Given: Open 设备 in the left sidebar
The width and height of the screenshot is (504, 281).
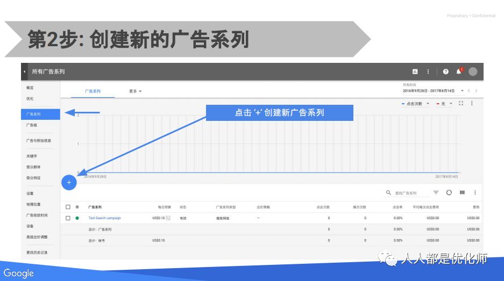Looking at the screenshot, I should [30, 226].
